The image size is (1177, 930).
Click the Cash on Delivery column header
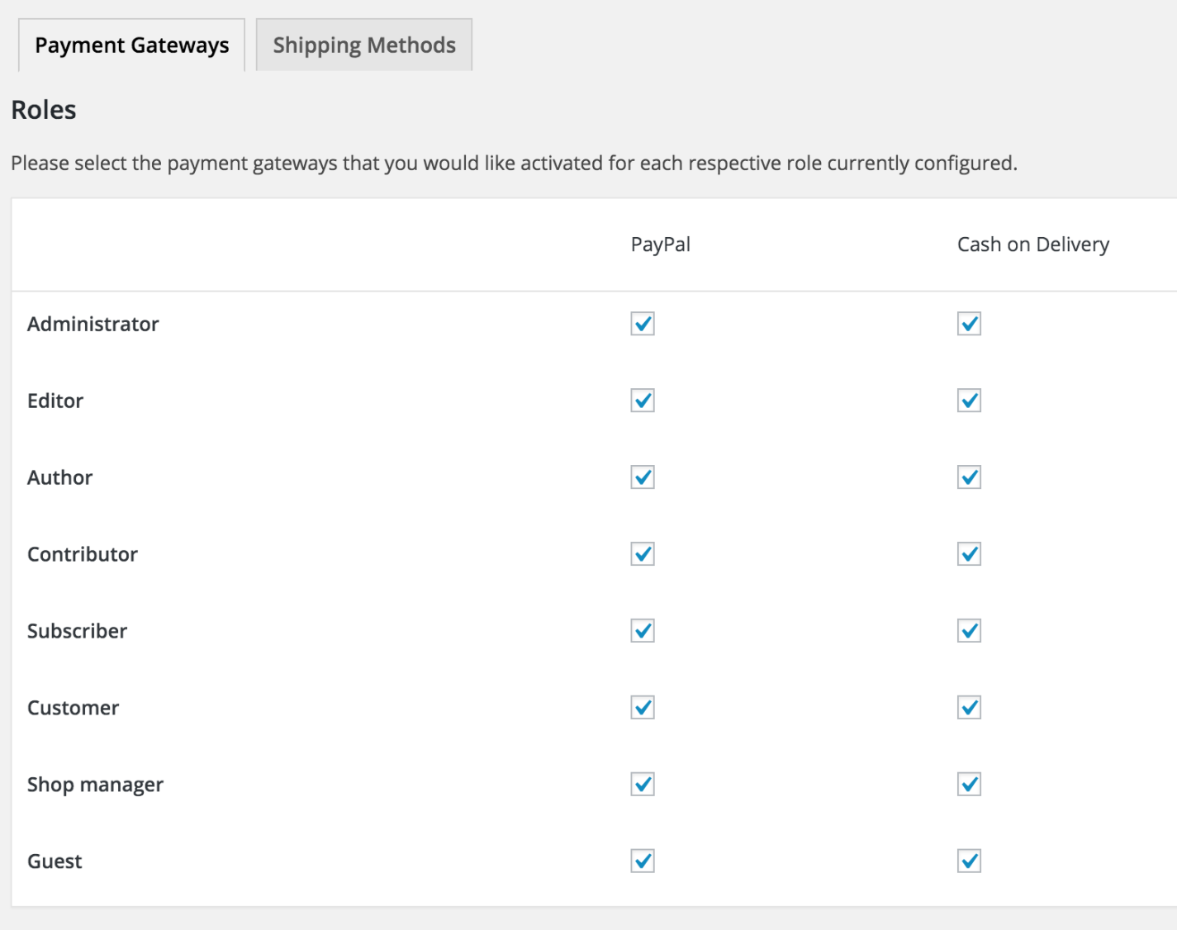tap(1032, 244)
